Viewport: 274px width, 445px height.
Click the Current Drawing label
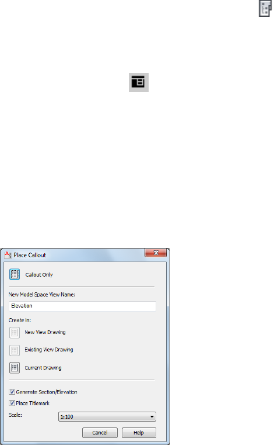[x=43, y=368]
